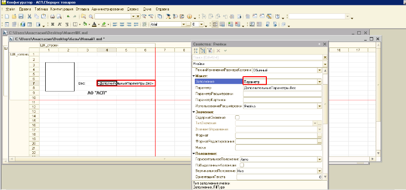
Task: Center-align cell text
Action: point(122,24)
